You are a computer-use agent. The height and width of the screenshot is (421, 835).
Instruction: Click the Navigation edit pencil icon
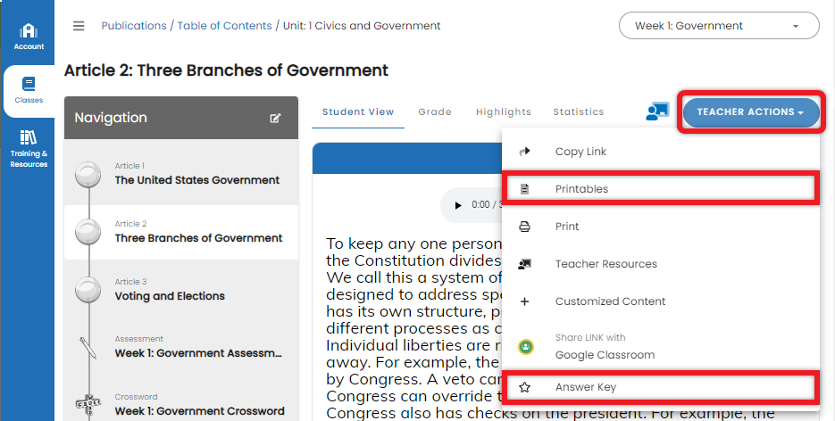pos(275,118)
